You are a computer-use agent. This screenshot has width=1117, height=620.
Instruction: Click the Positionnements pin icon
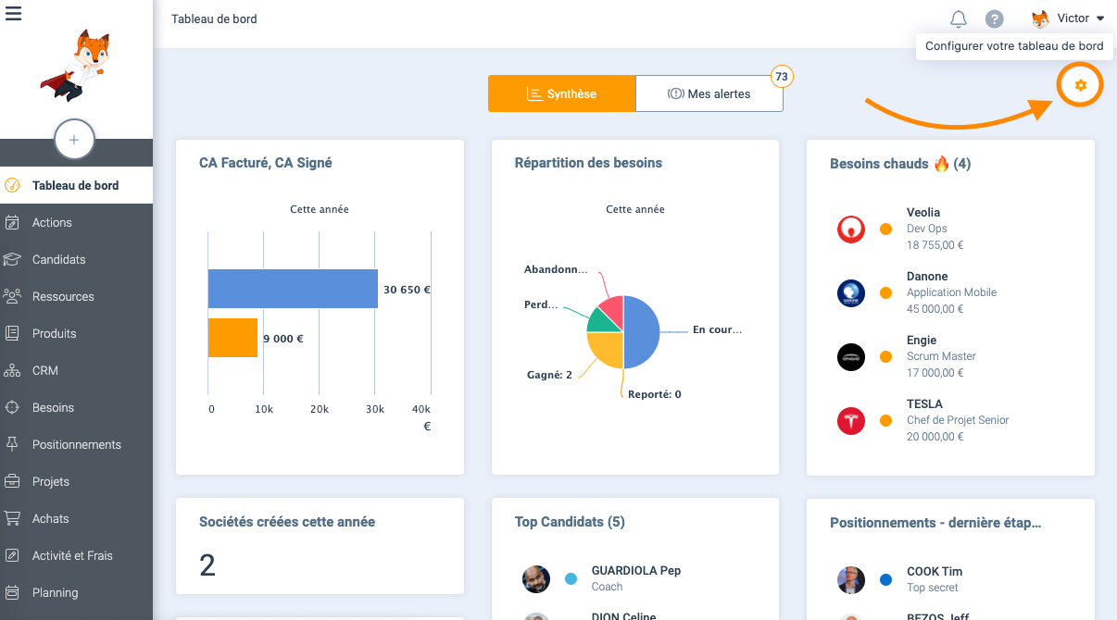pyautogui.click(x=12, y=444)
